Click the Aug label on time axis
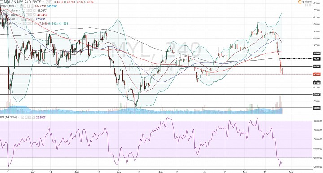The image size is (323, 173). click(x=245, y=171)
